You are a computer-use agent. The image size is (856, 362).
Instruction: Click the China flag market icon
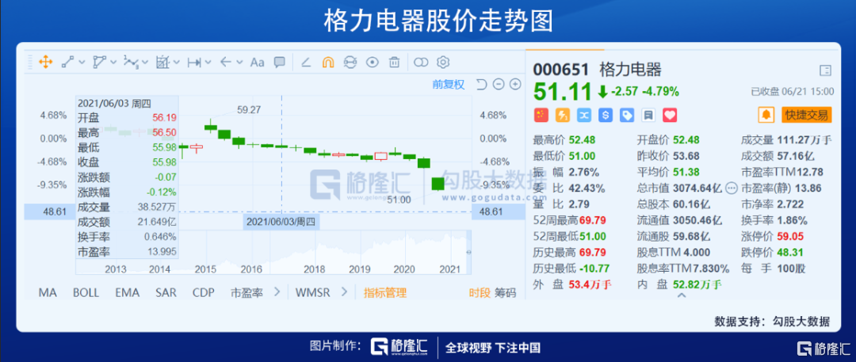541,115
